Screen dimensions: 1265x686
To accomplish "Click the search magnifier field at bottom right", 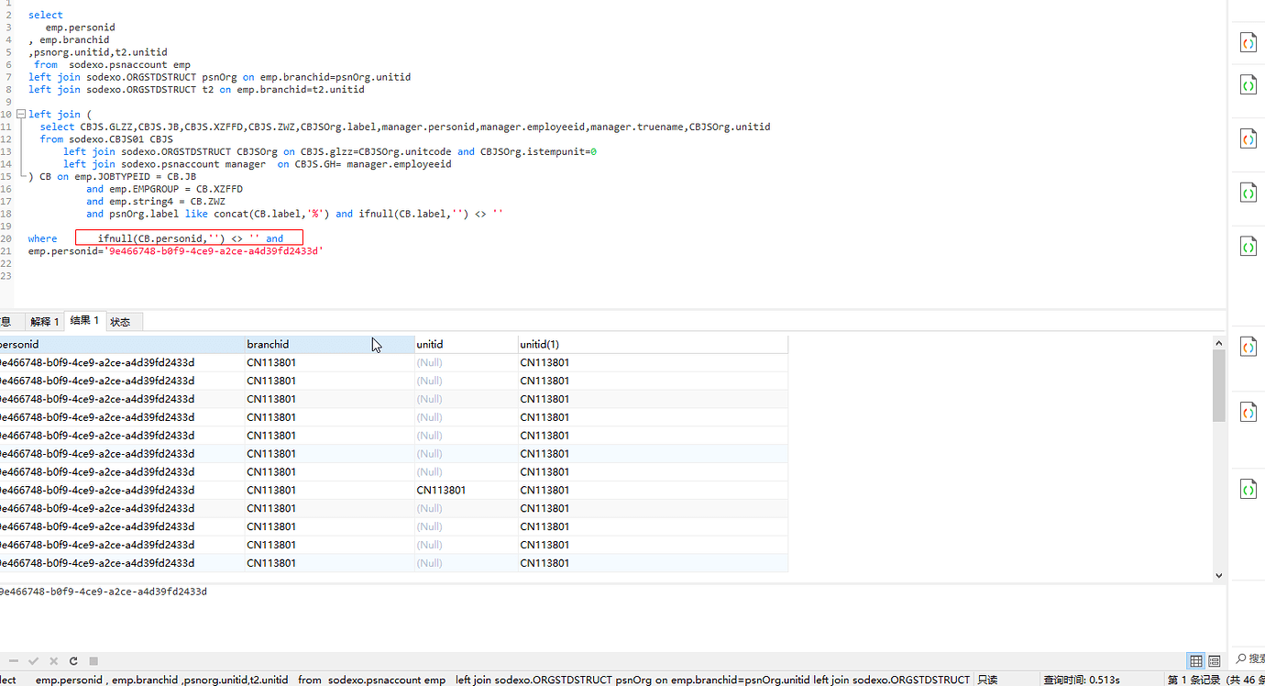I will [1249, 659].
